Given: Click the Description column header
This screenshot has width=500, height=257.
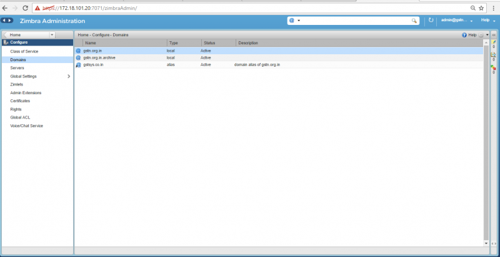Looking at the screenshot, I should coord(360,43).
